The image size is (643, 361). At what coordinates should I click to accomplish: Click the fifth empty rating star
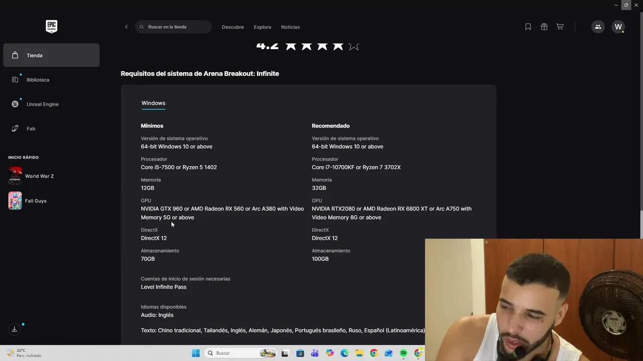(354, 46)
